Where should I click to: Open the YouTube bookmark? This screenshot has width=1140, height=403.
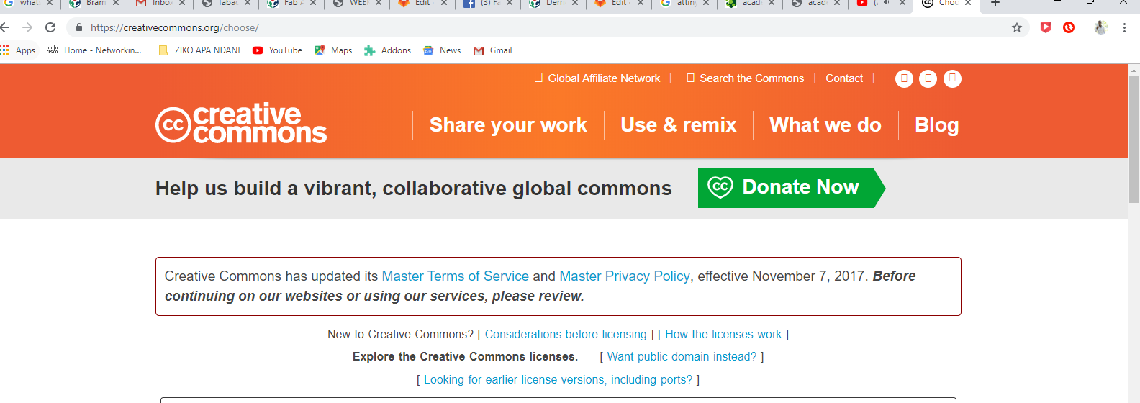[x=277, y=50]
